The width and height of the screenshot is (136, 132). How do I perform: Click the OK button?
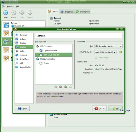(x=115, y=109)
